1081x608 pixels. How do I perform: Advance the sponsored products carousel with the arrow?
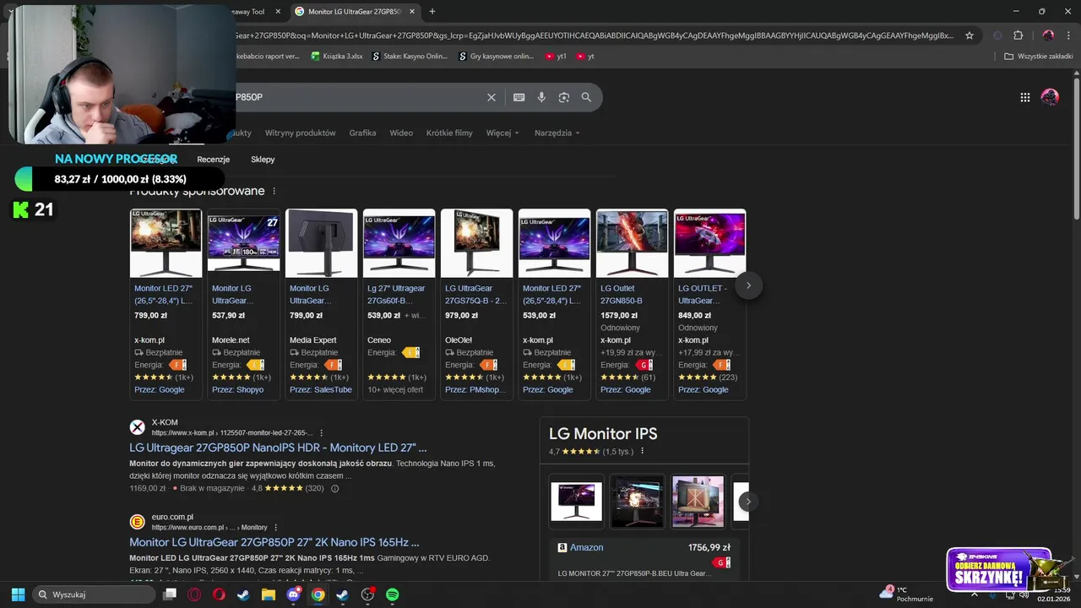748,285
